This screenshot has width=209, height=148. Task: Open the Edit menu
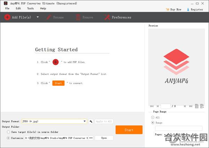[18, 8]
